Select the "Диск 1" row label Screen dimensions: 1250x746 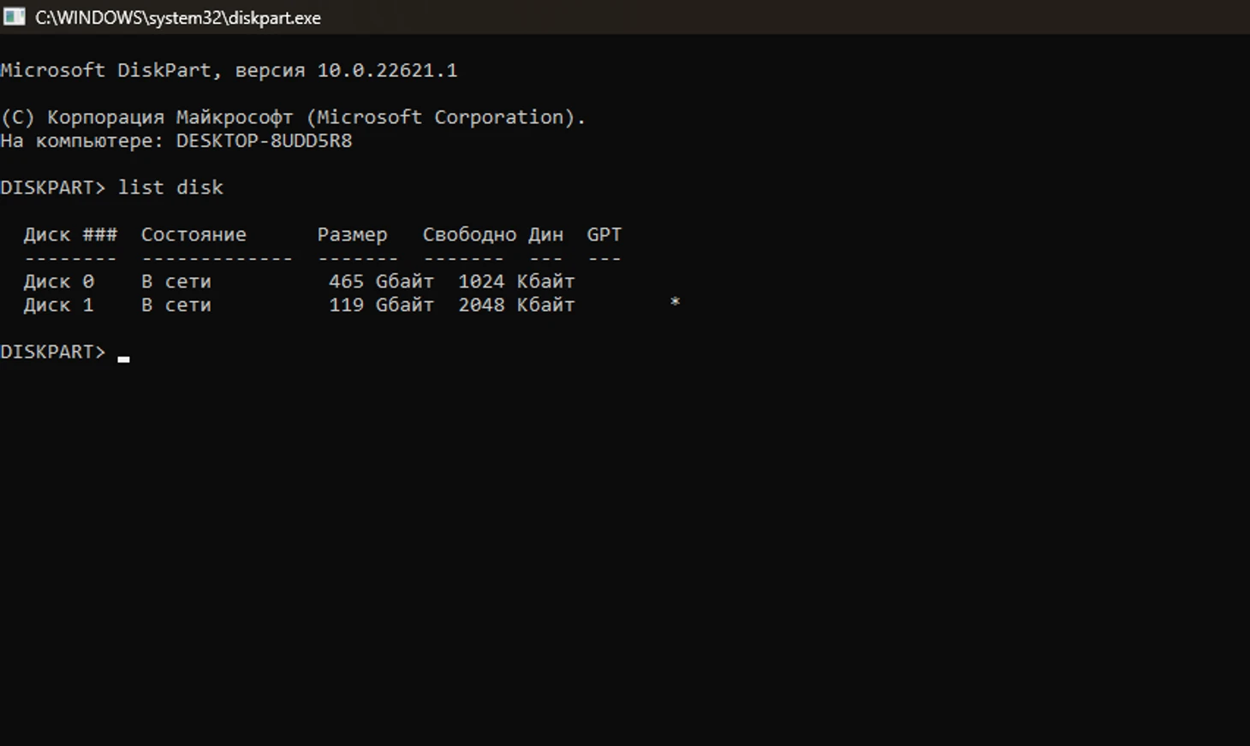coord(58,305)
